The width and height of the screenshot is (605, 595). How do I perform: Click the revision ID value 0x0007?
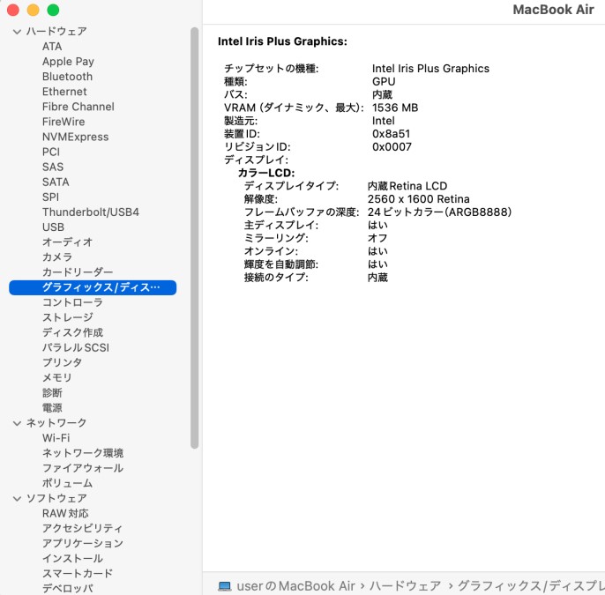pos(392,147)
